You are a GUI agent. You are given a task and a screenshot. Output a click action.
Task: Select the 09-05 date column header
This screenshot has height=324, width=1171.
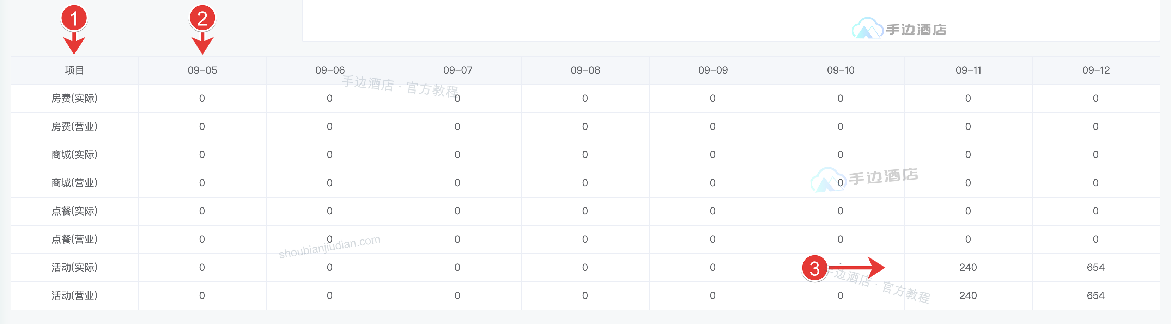point(202,70)
